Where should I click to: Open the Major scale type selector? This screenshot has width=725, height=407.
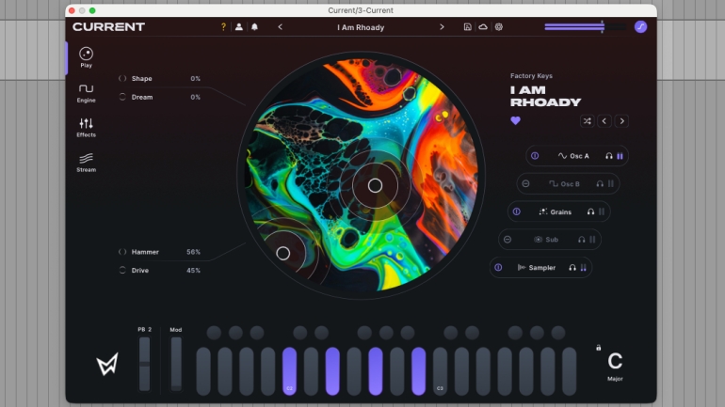point(615,379)
